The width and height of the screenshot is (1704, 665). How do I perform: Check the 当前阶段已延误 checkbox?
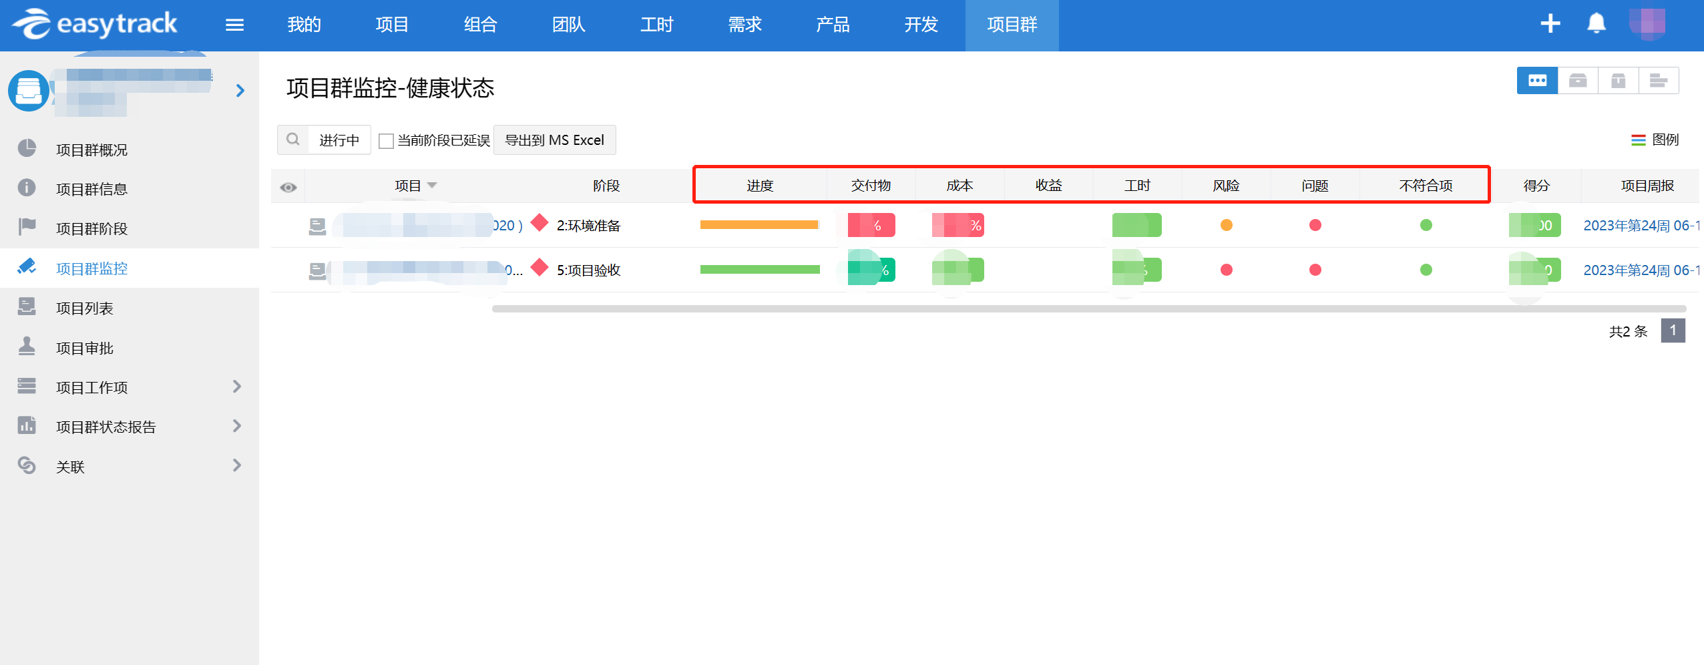pyautogui.click(x=386, y=141)
